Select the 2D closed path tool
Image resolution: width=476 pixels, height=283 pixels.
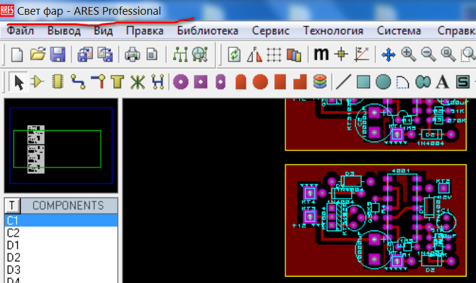(423, 82)
